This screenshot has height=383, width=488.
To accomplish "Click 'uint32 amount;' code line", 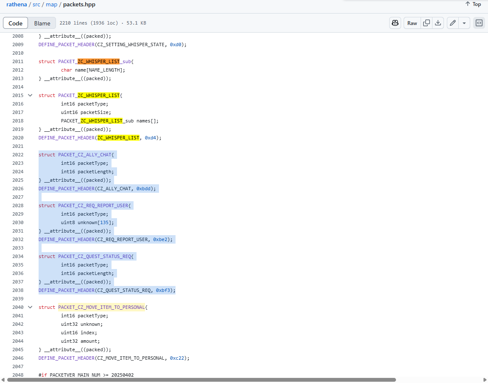I will pos(80,341).
